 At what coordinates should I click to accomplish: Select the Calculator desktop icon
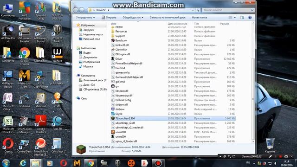click(x=57, y=145)
